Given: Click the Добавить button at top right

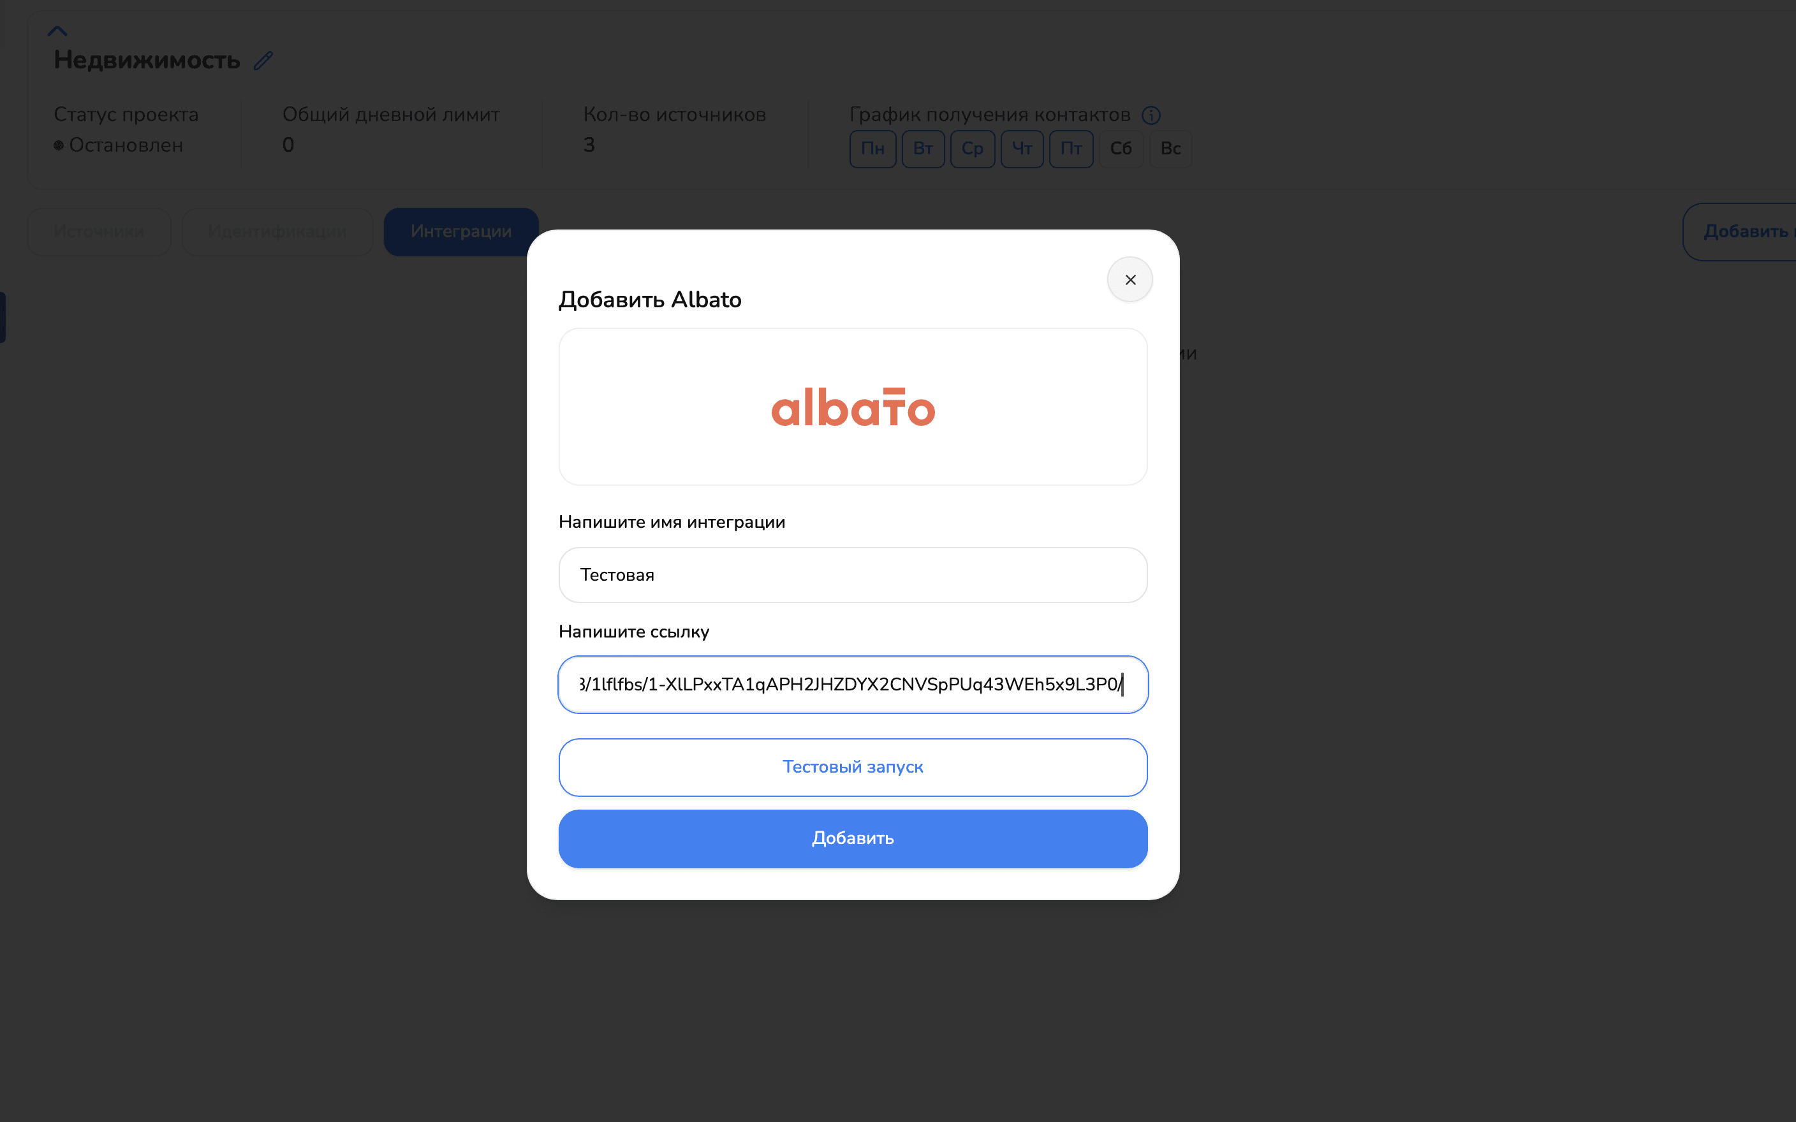Looking at the screenshot, I should 1751,231.
